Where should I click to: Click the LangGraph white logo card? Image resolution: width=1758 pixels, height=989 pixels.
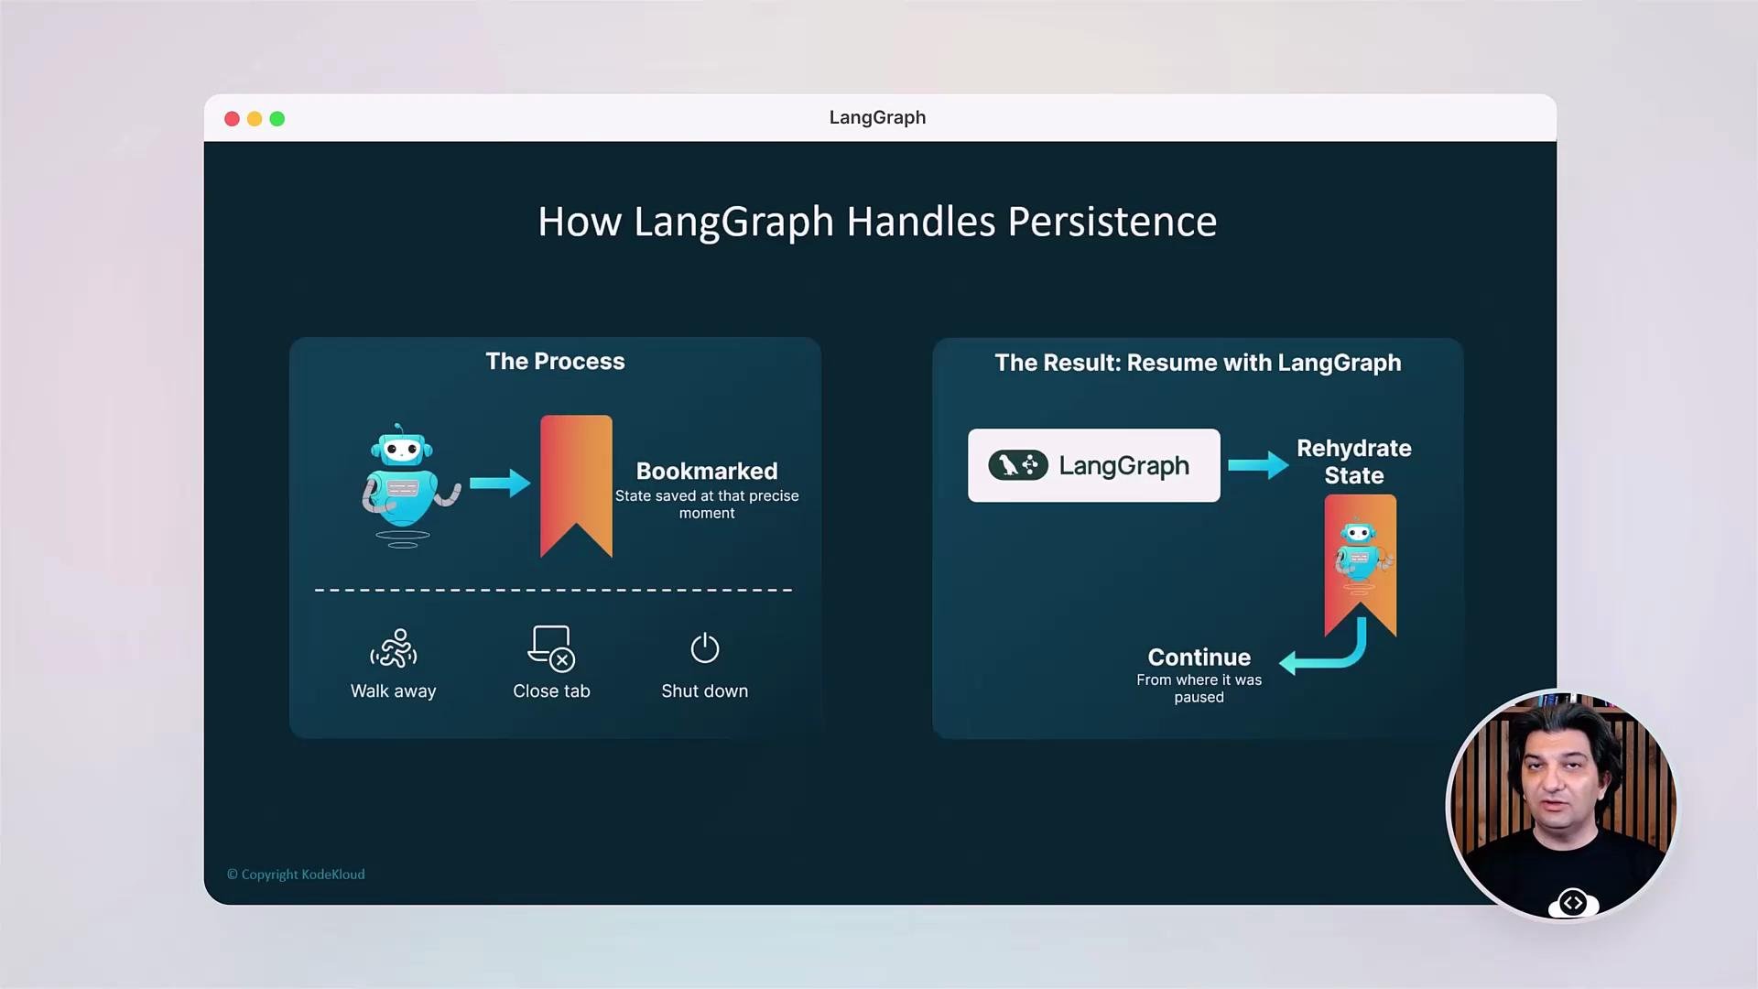[1094, 465]
